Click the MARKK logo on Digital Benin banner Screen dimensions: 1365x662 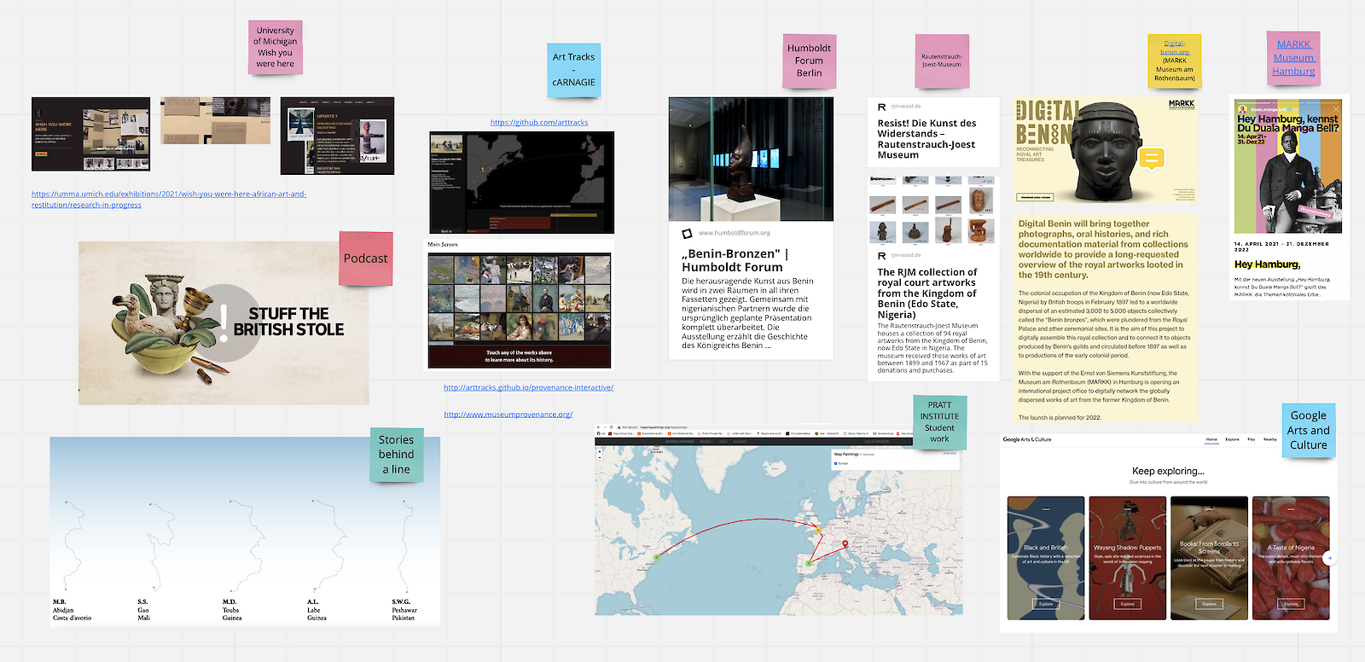(x=1181, y=104)
